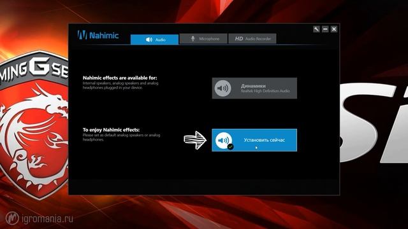
Task: Click the 'Nahimic effects are available for:' heading
Action: click(x=120, y=78)
